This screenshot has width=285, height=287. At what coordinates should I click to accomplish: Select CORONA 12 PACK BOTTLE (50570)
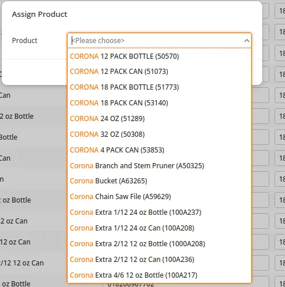(159, 56)
